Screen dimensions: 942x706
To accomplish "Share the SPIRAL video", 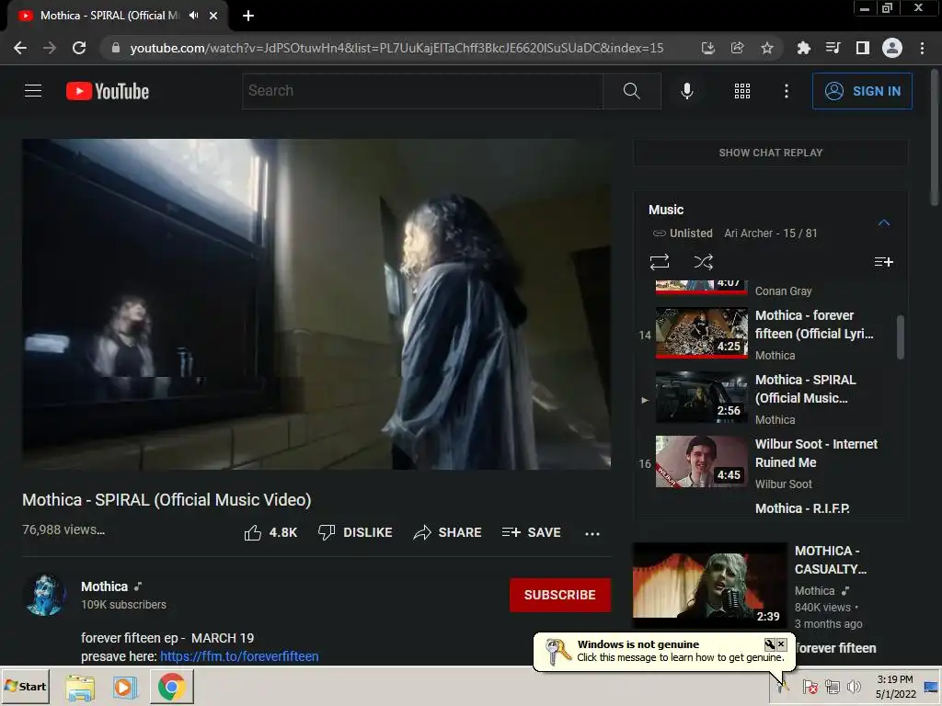I will point(448,532).
